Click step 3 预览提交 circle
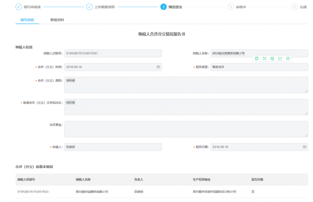313x202 pixels. [163, 7]
